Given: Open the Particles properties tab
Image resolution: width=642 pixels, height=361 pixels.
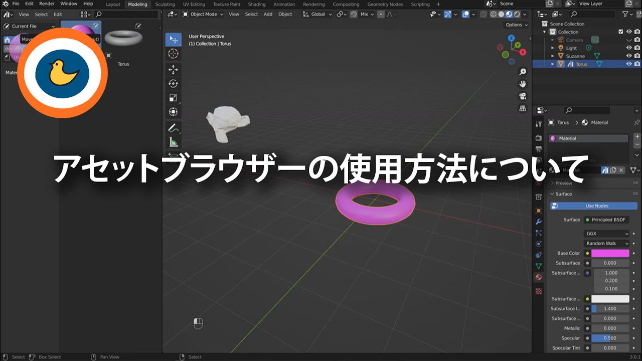Looking at the screenshot, I should (x=539, y=233).
